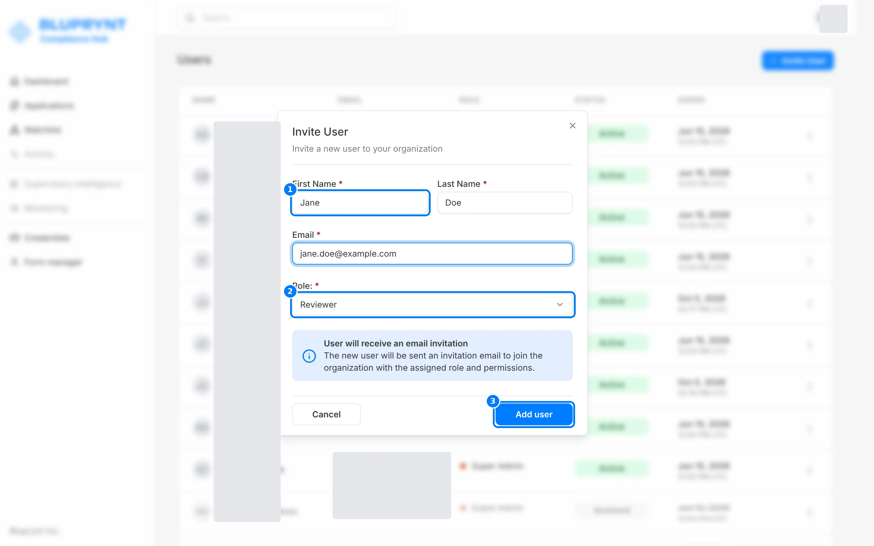
Task: Click the Last Name input field
Action: [505, 203]
